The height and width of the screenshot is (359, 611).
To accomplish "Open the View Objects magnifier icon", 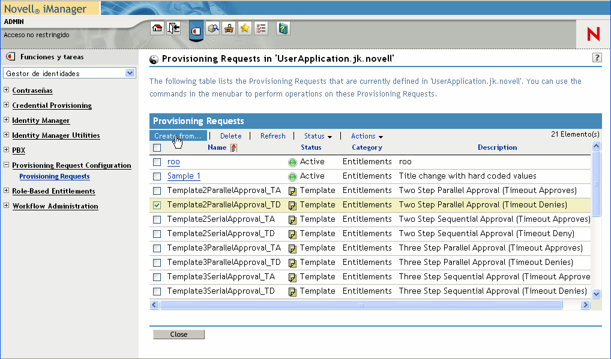I will click(212, 28).
